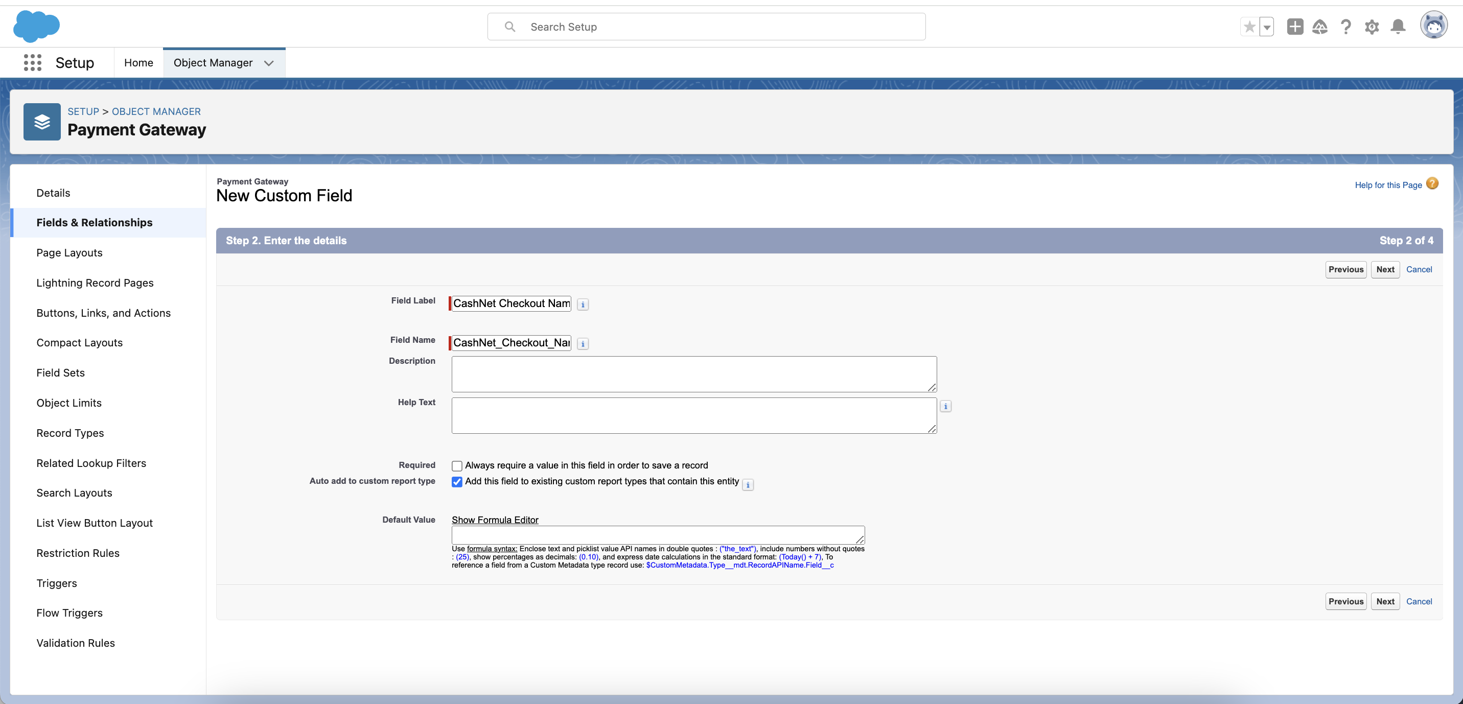
Task: Toggle the Required field checkbox
Action: coord(457,465)
